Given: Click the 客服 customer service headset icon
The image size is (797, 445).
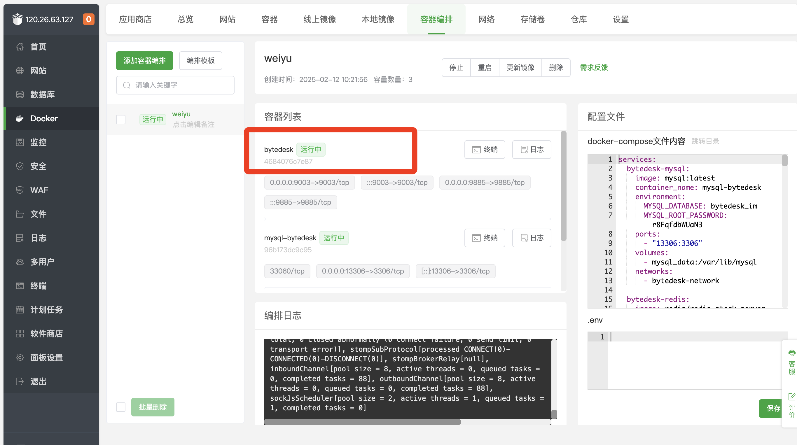Looking at the screenshot, I should click(791, 353).
